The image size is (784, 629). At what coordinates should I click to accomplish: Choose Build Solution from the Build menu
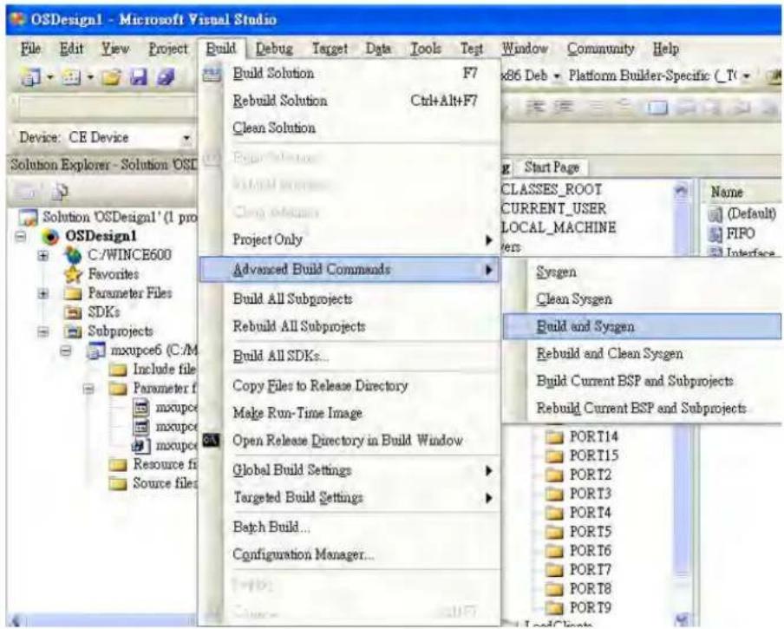click(x=350, y=74)
